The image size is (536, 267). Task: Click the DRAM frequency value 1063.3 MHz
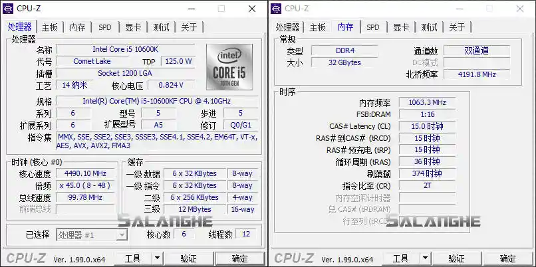click(x=428, y=102)
